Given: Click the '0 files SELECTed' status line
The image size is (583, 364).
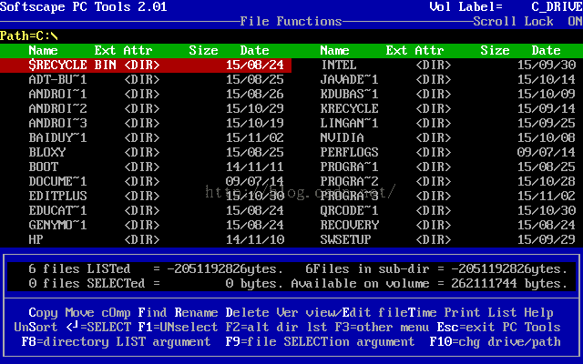Looking at the screenshot, I should point(95,283).
